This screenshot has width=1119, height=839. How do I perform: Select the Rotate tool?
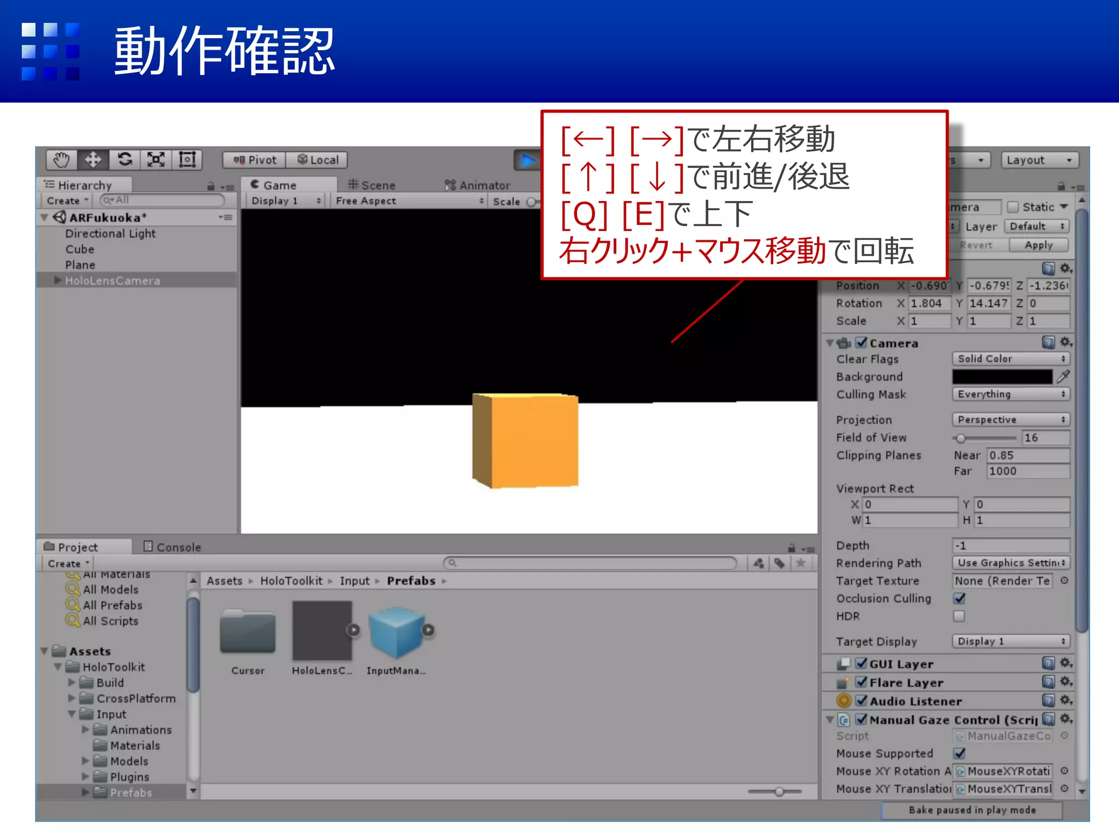(125, 159)
